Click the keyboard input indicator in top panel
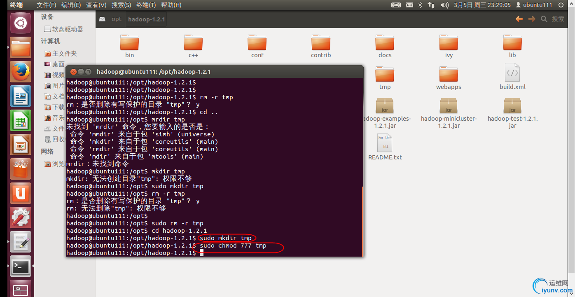575x297 pixels. [396, 5]
